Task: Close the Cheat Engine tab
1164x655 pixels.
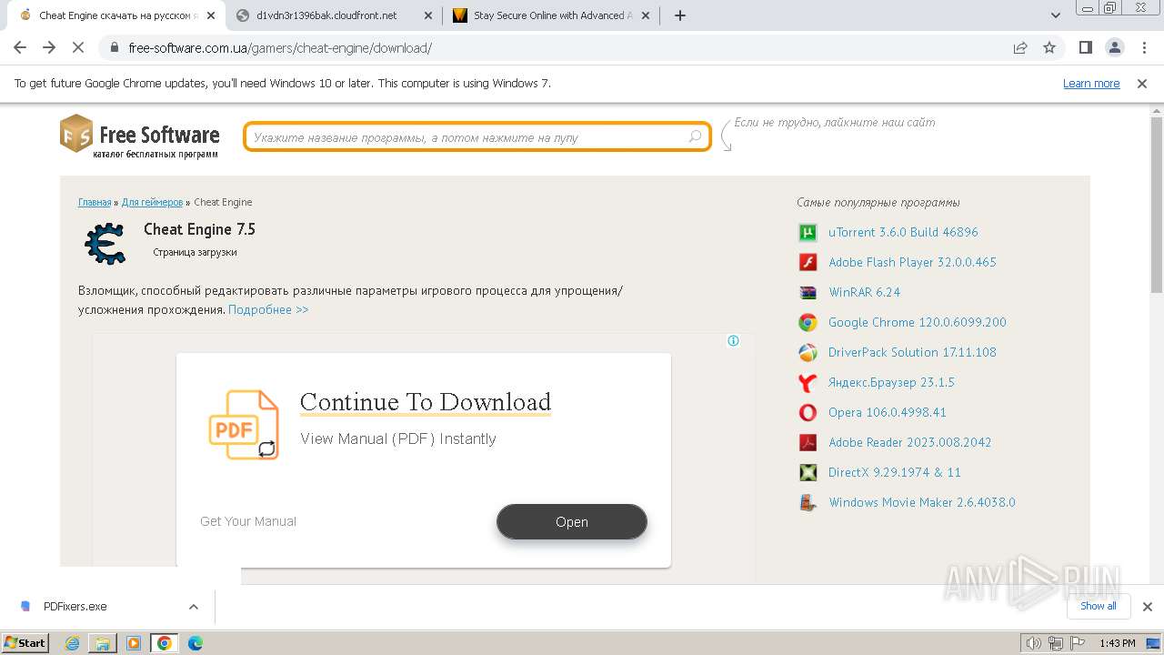Action: tap(211, 15)
